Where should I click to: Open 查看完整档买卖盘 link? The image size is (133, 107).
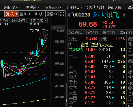pos(97,45)
